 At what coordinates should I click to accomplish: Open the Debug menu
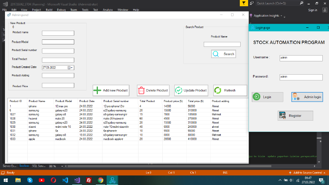tap(61, 10)
